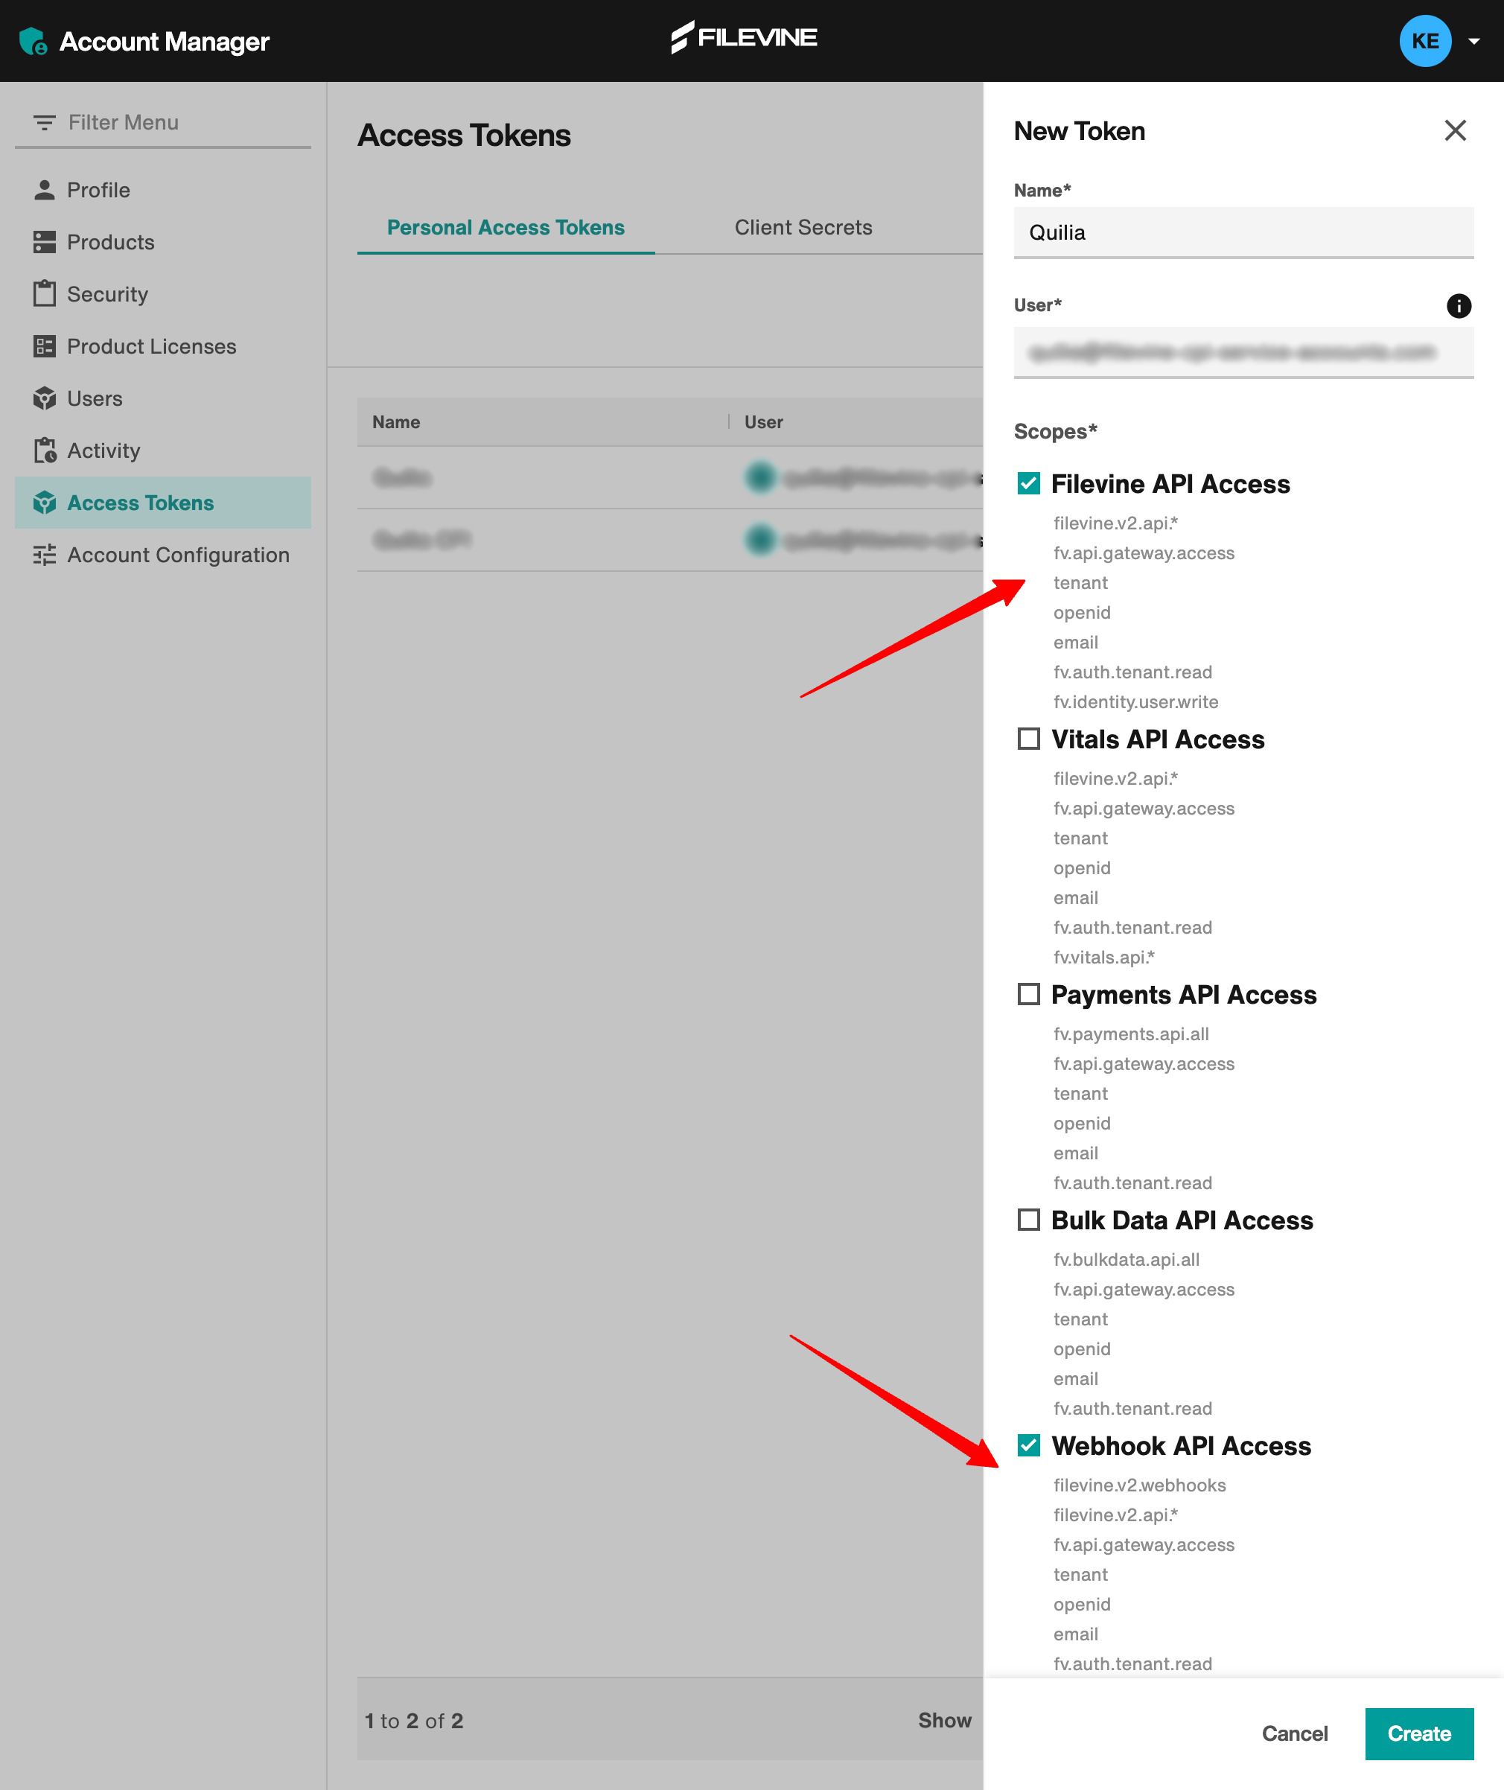This screenshot has height=1790, width=1504.
Task: Click the fv.vitals.api.* scope text
Action: (1103, 957)
